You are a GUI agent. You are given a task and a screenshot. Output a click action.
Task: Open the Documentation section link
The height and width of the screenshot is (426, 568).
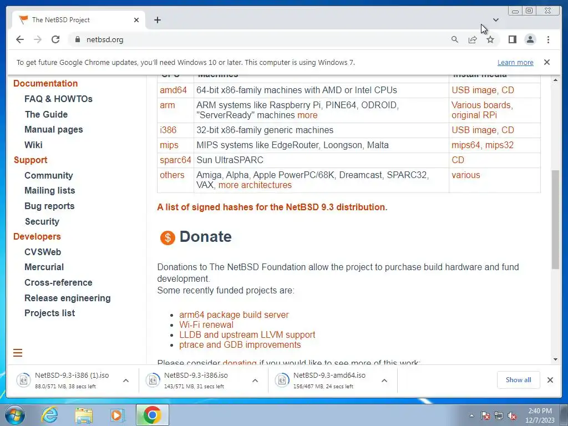[45, 83]
